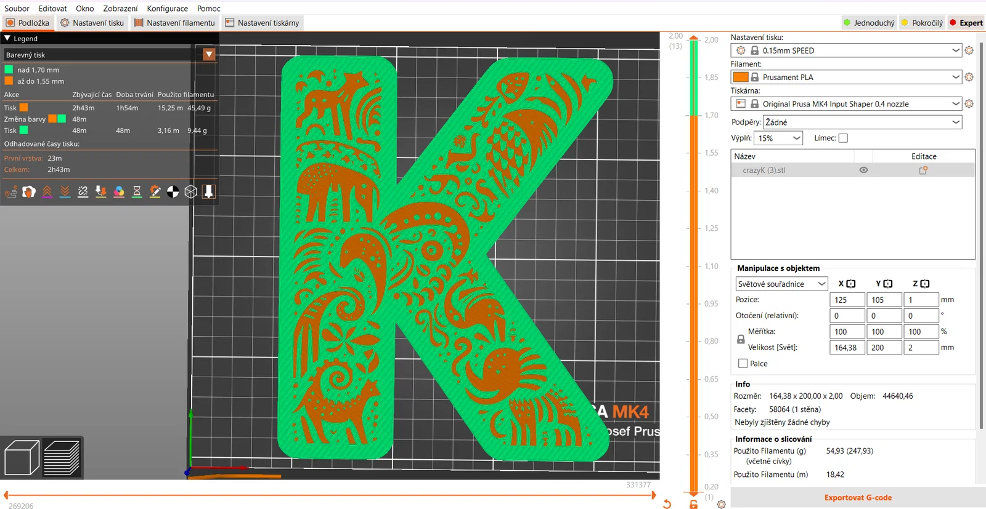Image resolution: width=986 pixels, height=509 pixels.
Task: Toggle deretractions icon in legend toolbar
Action: [65, 192]
